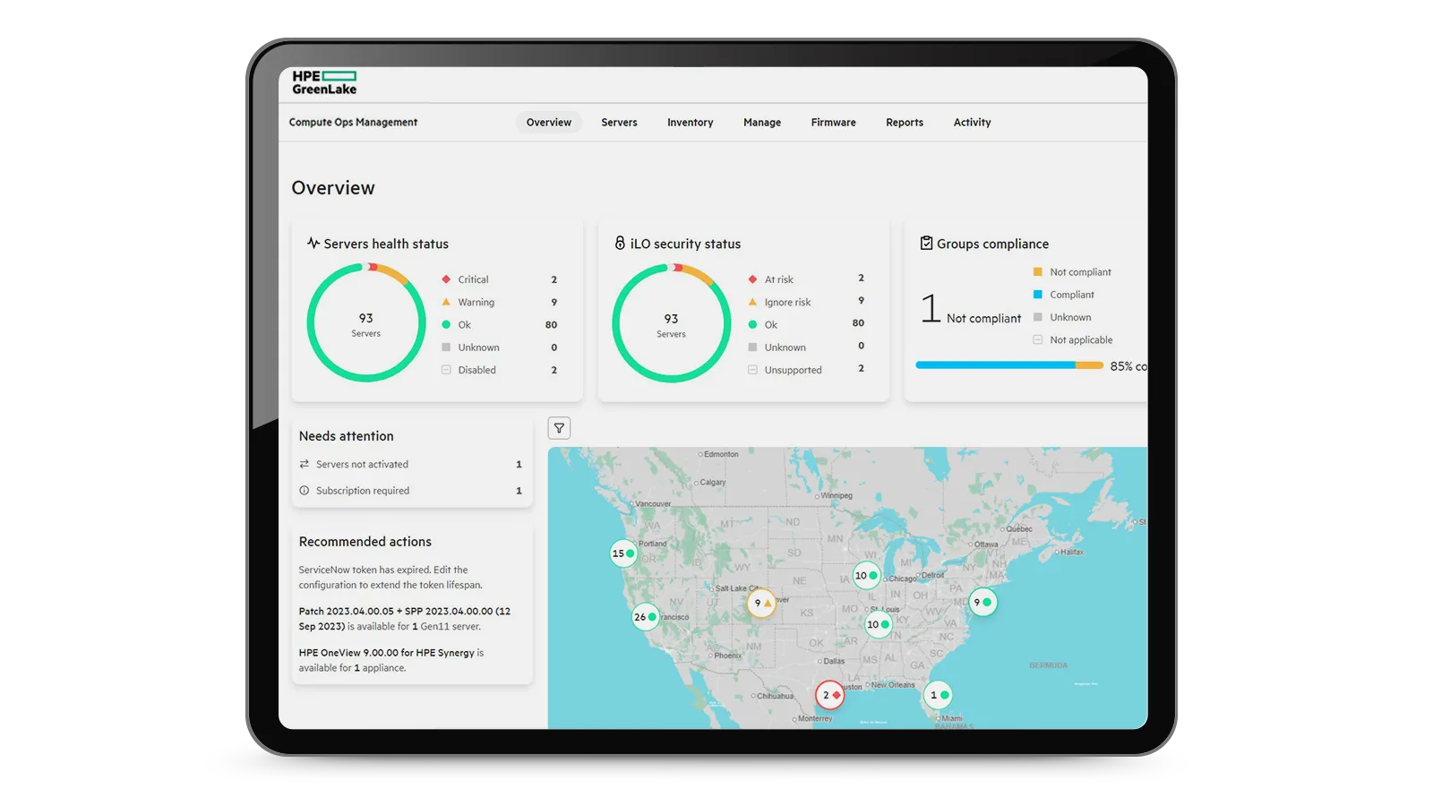Click the Servers health status heartbeat icon
Viewport: 1433px width, 806px height.
[x=313, y=243]
